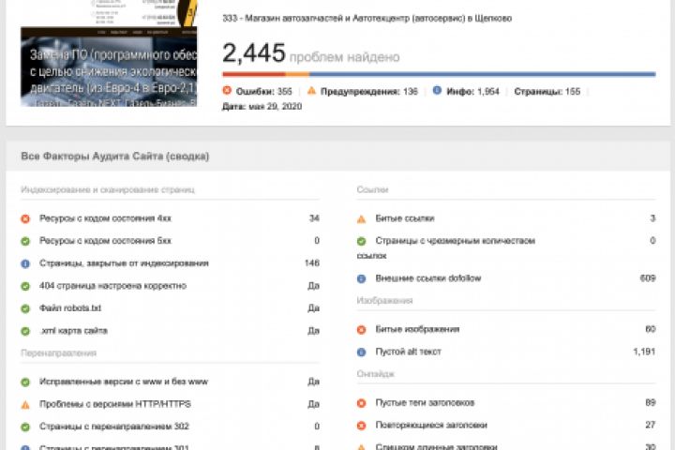The image size is (675, 450).
Task: Click value 146 for pages closed from indexing
Action: click(311, 263)
